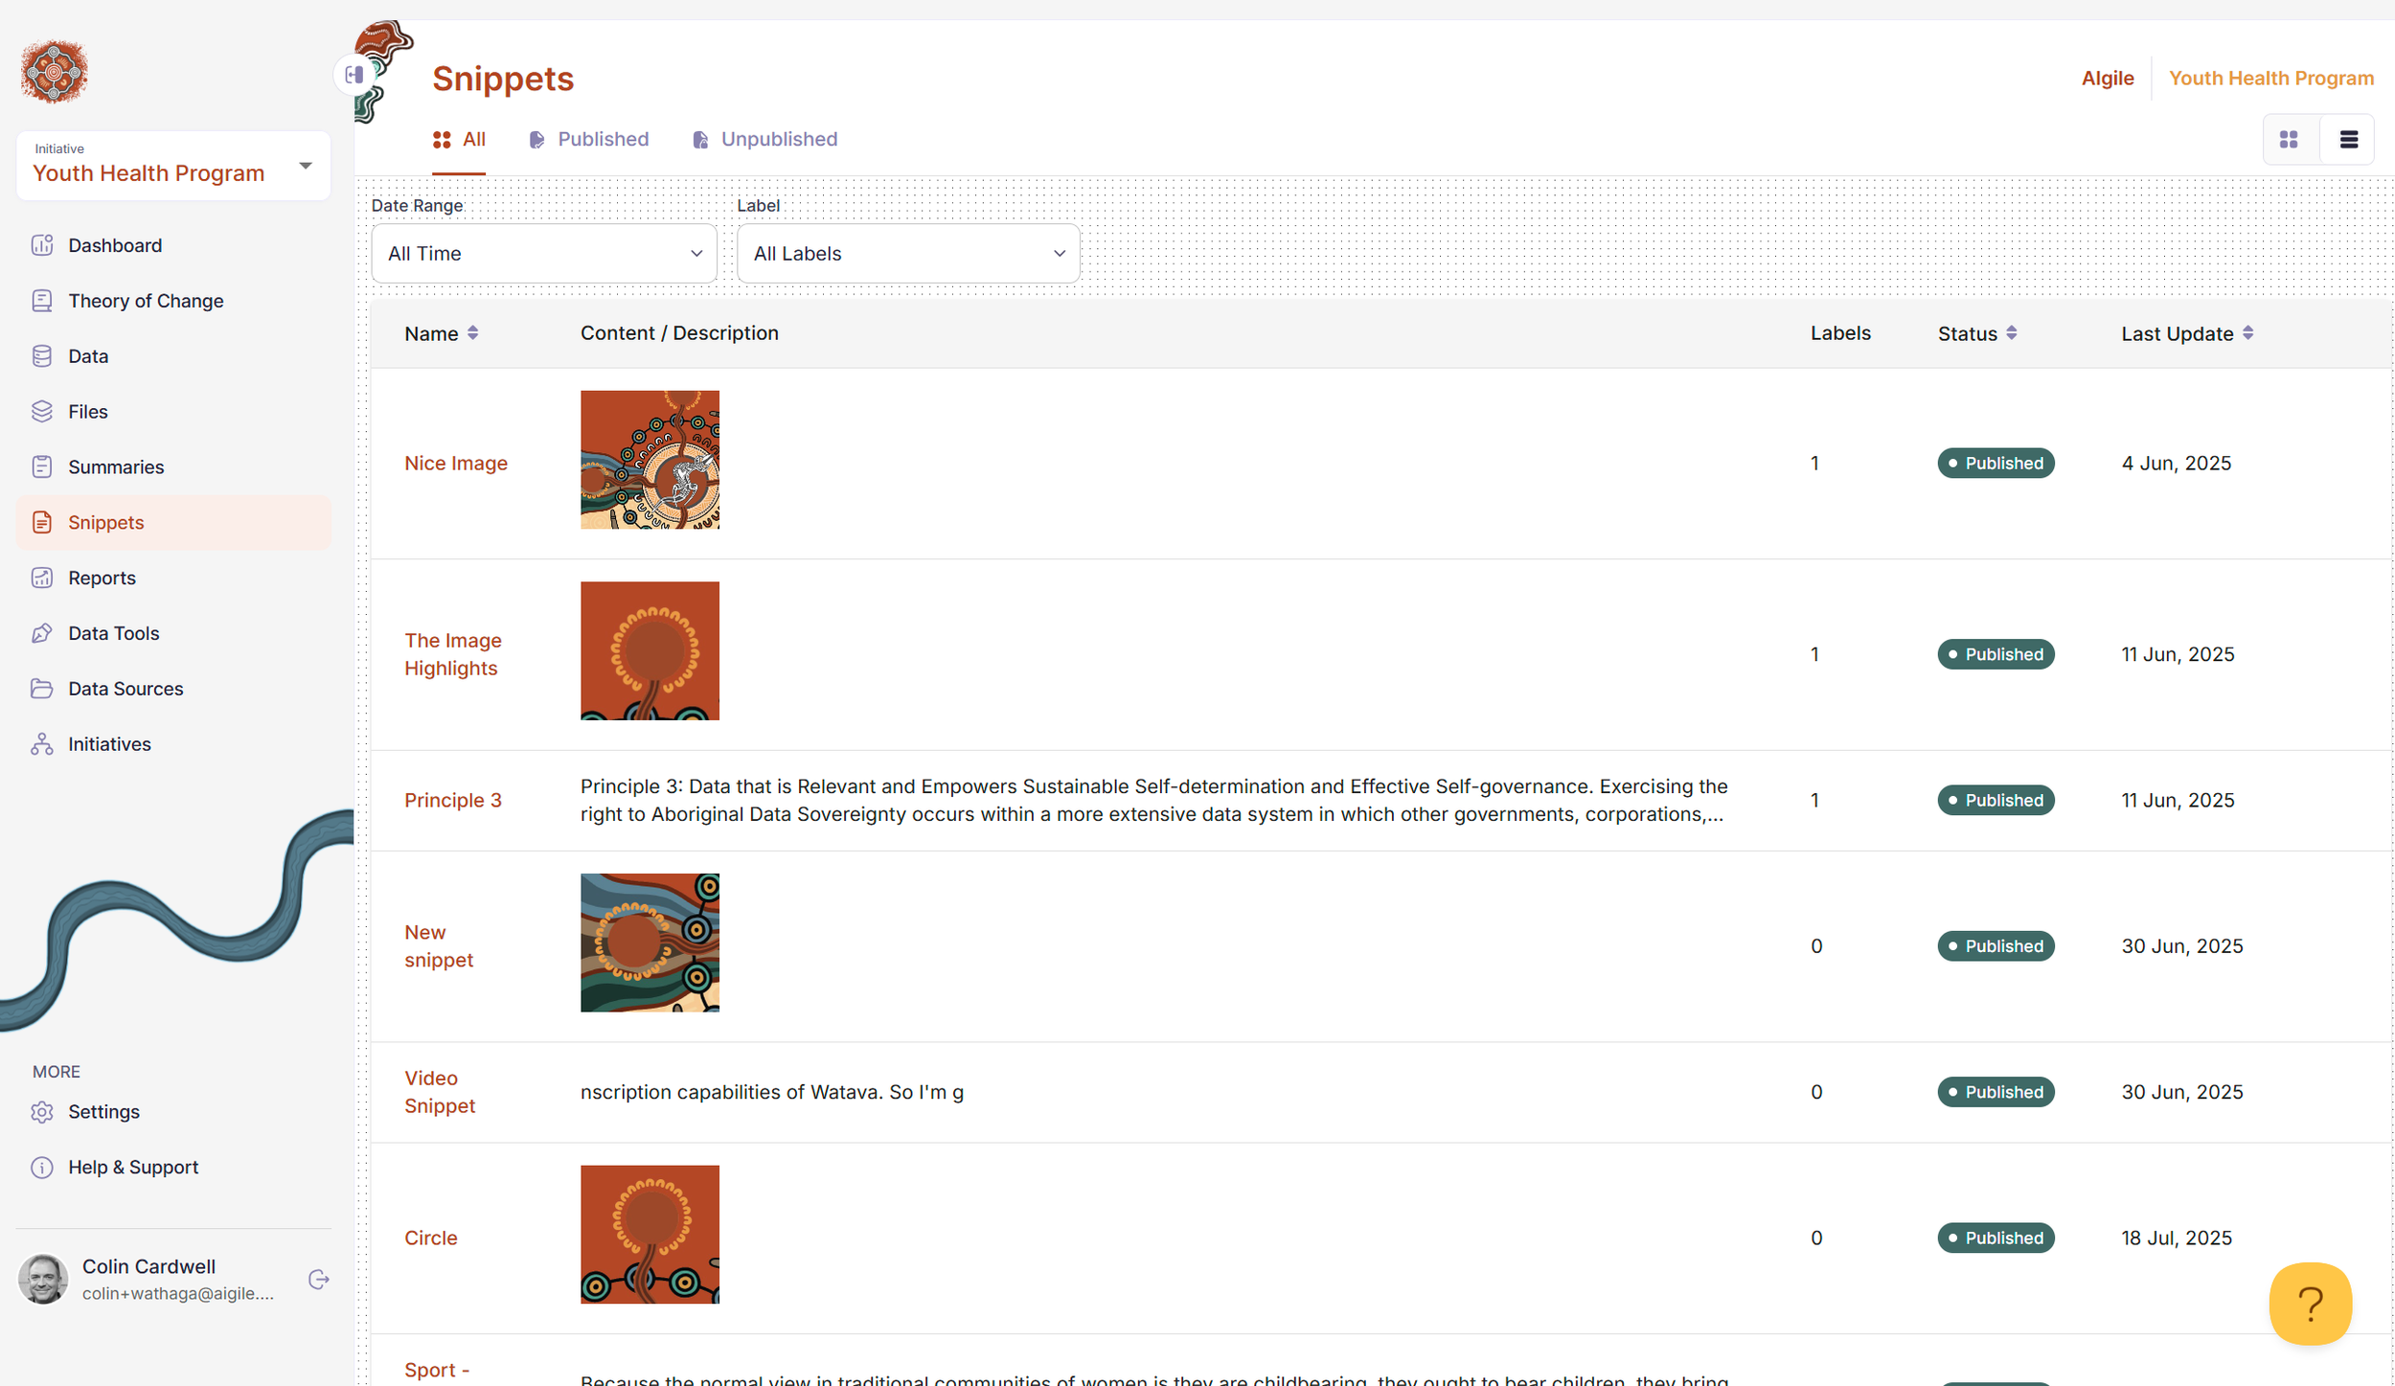Enable list view for snippets
Viewport: 2395px width, 1386px height.
(2349, 139)
